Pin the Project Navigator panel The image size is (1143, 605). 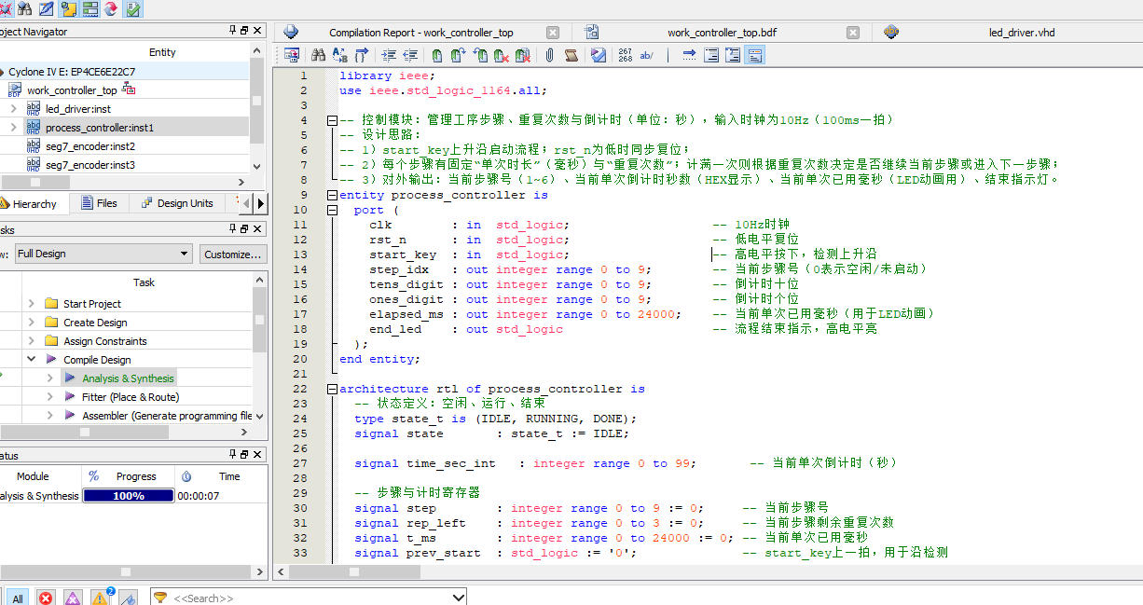(x=233, y=31)
